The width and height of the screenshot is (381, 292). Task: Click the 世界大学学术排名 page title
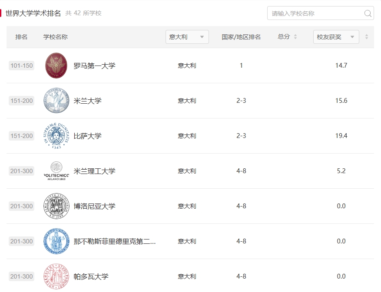point(33,13)
